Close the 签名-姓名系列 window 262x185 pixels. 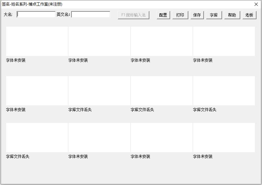[x=256, y=4]
